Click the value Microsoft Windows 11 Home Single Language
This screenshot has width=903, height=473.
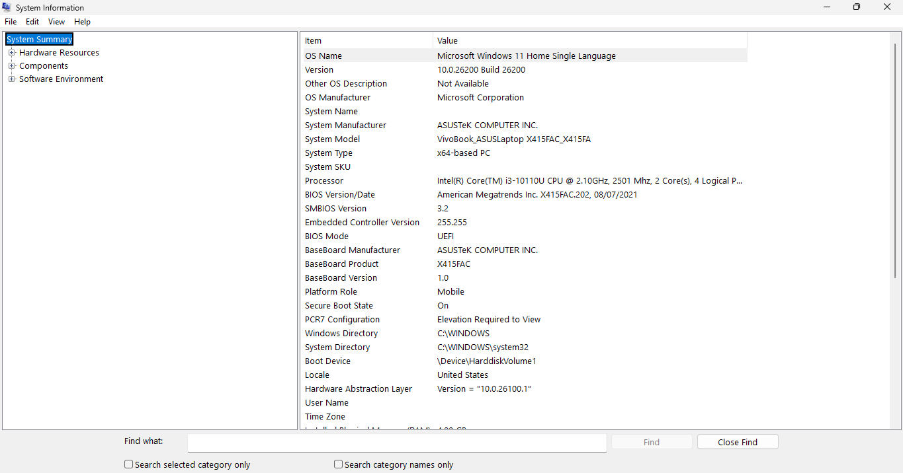[527, 56]
